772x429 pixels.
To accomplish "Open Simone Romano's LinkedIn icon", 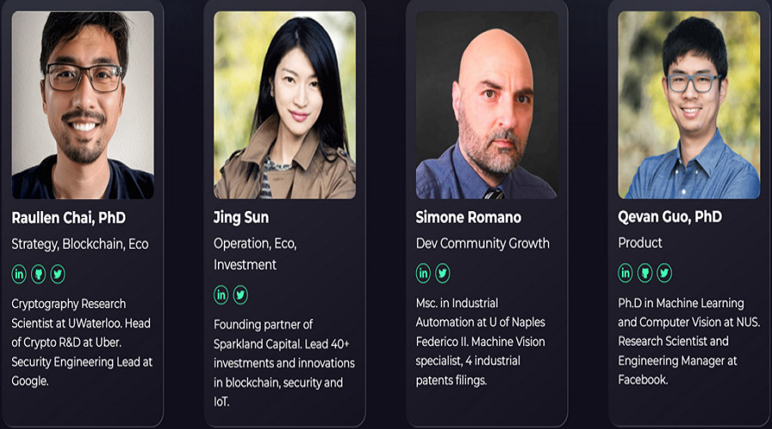I will [x=423, y=273].
